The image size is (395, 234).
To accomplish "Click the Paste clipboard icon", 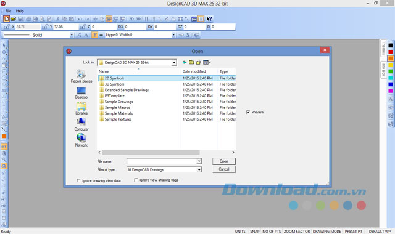I will [x=72, y=19].
